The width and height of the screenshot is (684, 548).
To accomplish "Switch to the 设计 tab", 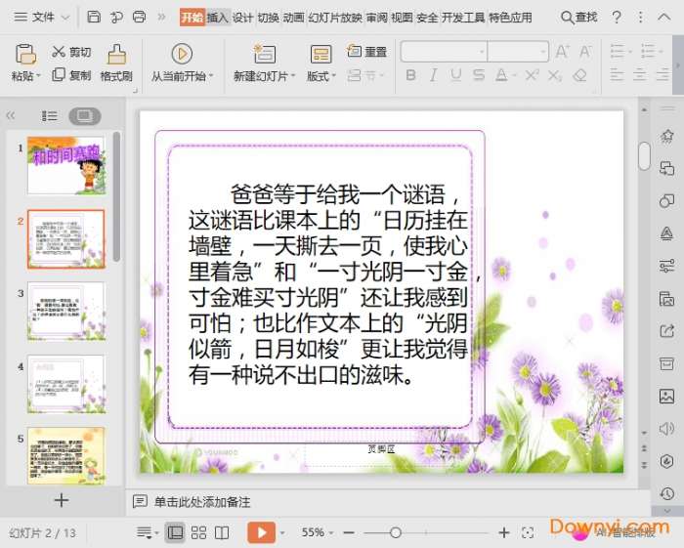I will (x=242, y=18).
